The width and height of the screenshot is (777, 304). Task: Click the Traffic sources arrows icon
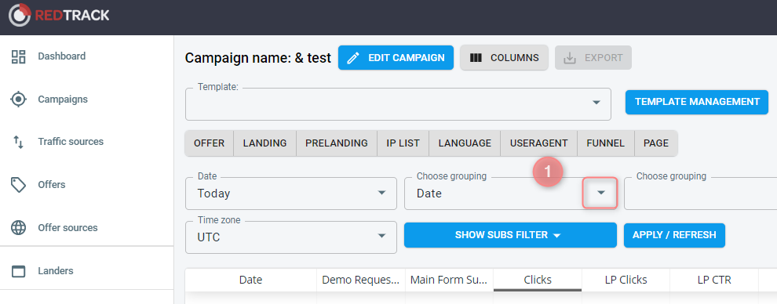(x=18, y=142)
